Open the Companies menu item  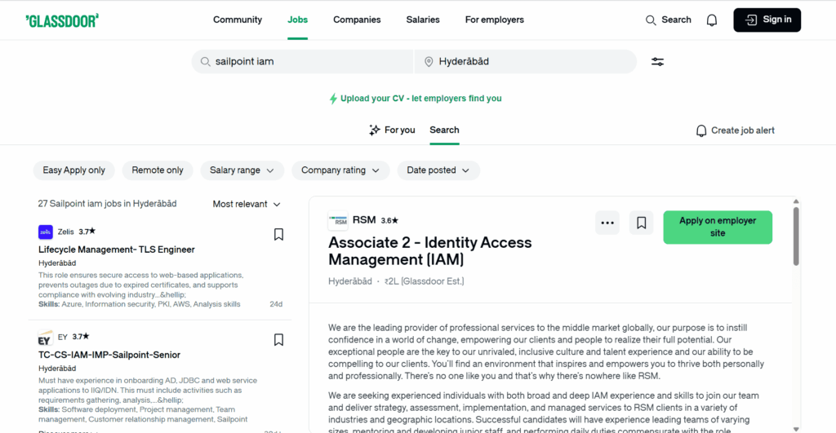click(x=357, y=20)
